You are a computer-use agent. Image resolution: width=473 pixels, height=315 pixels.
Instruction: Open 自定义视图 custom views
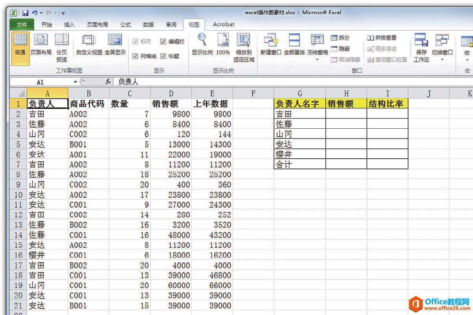[89, 44]
